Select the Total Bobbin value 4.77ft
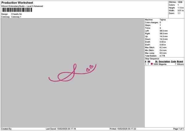Image resolution: width=185 pixels, height=131 pixels. point(162,56)
